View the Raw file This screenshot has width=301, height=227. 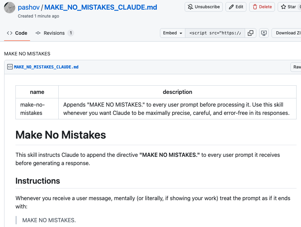296,67
